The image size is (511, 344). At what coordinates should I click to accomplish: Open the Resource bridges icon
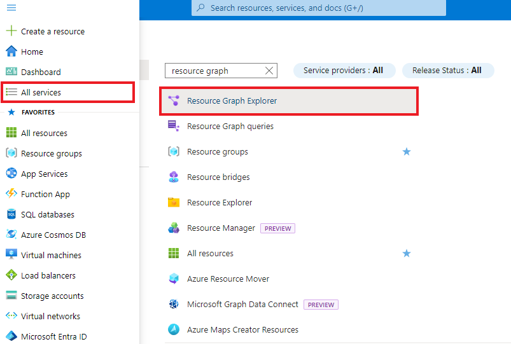click(x=173, y=177)
